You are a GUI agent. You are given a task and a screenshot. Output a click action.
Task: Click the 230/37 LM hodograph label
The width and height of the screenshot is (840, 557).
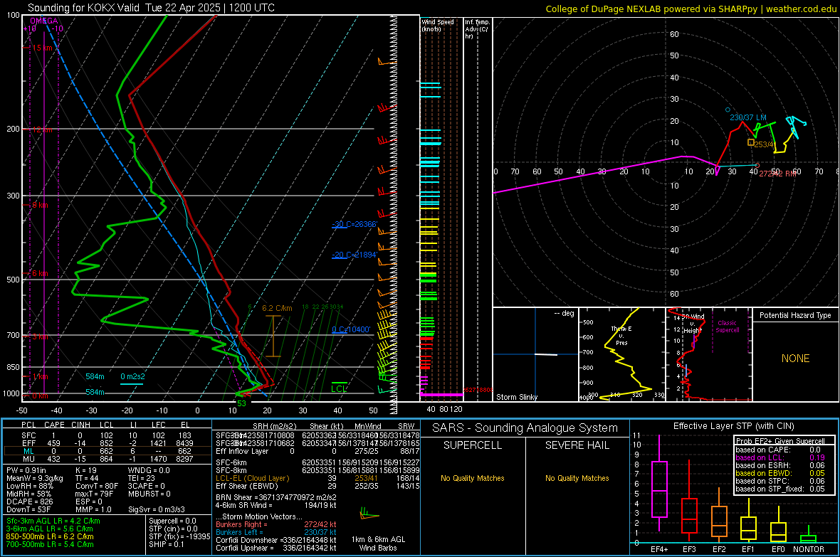pyautogui.click(x=748, y=117)
